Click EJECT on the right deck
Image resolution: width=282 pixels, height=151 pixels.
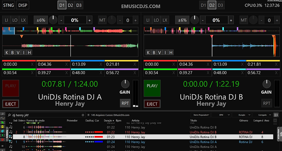pos(152,104)
